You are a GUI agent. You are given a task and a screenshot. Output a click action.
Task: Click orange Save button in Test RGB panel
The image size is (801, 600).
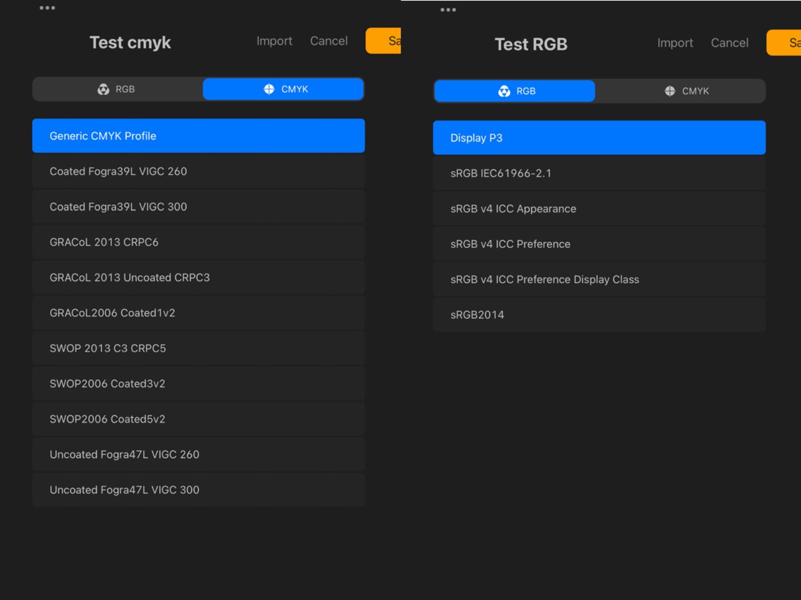click(784, 43)
